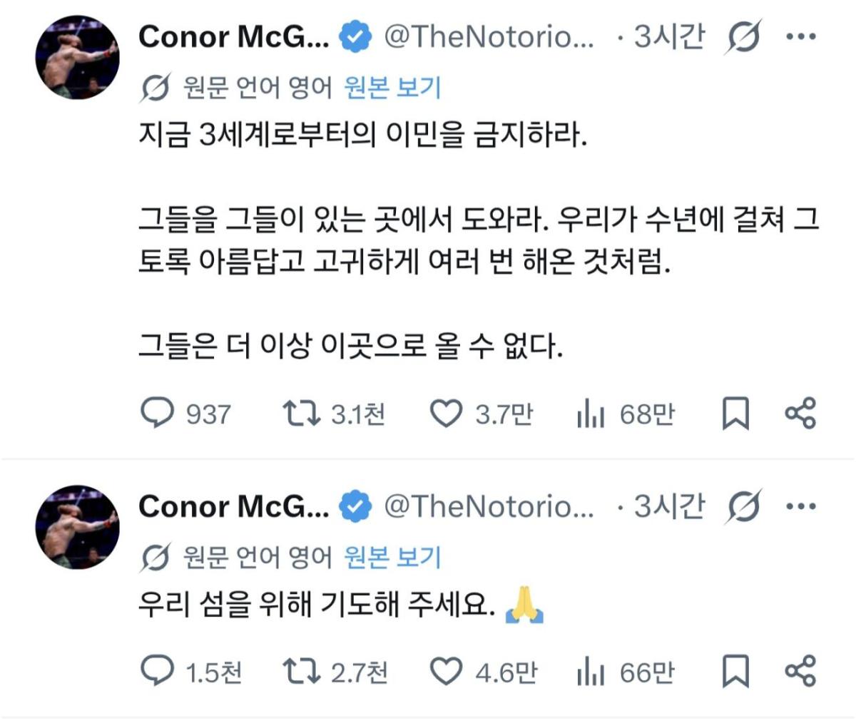This screenshot has height=723, width=856.
Task: Click 원본 보기 link on first tweet
Action: point(392,88)
